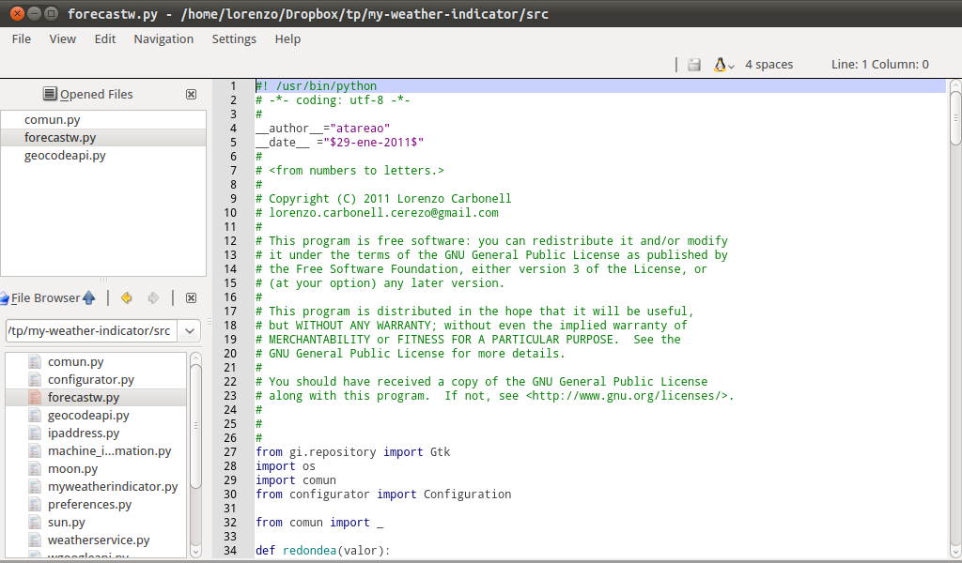
Task: Switch to comun.py in Opened Files
Action: 103,120
